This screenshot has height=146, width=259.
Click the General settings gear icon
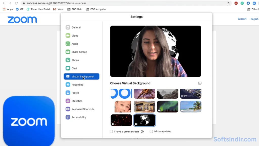pyautogui.click(x=68, y=27)
